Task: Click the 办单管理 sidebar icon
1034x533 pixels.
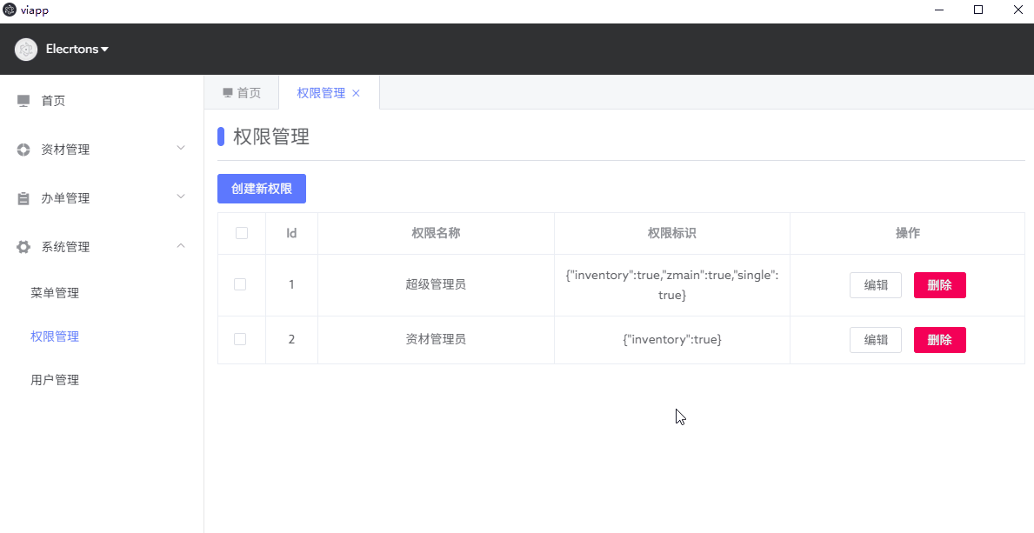Action: click(x=23, y=197)
